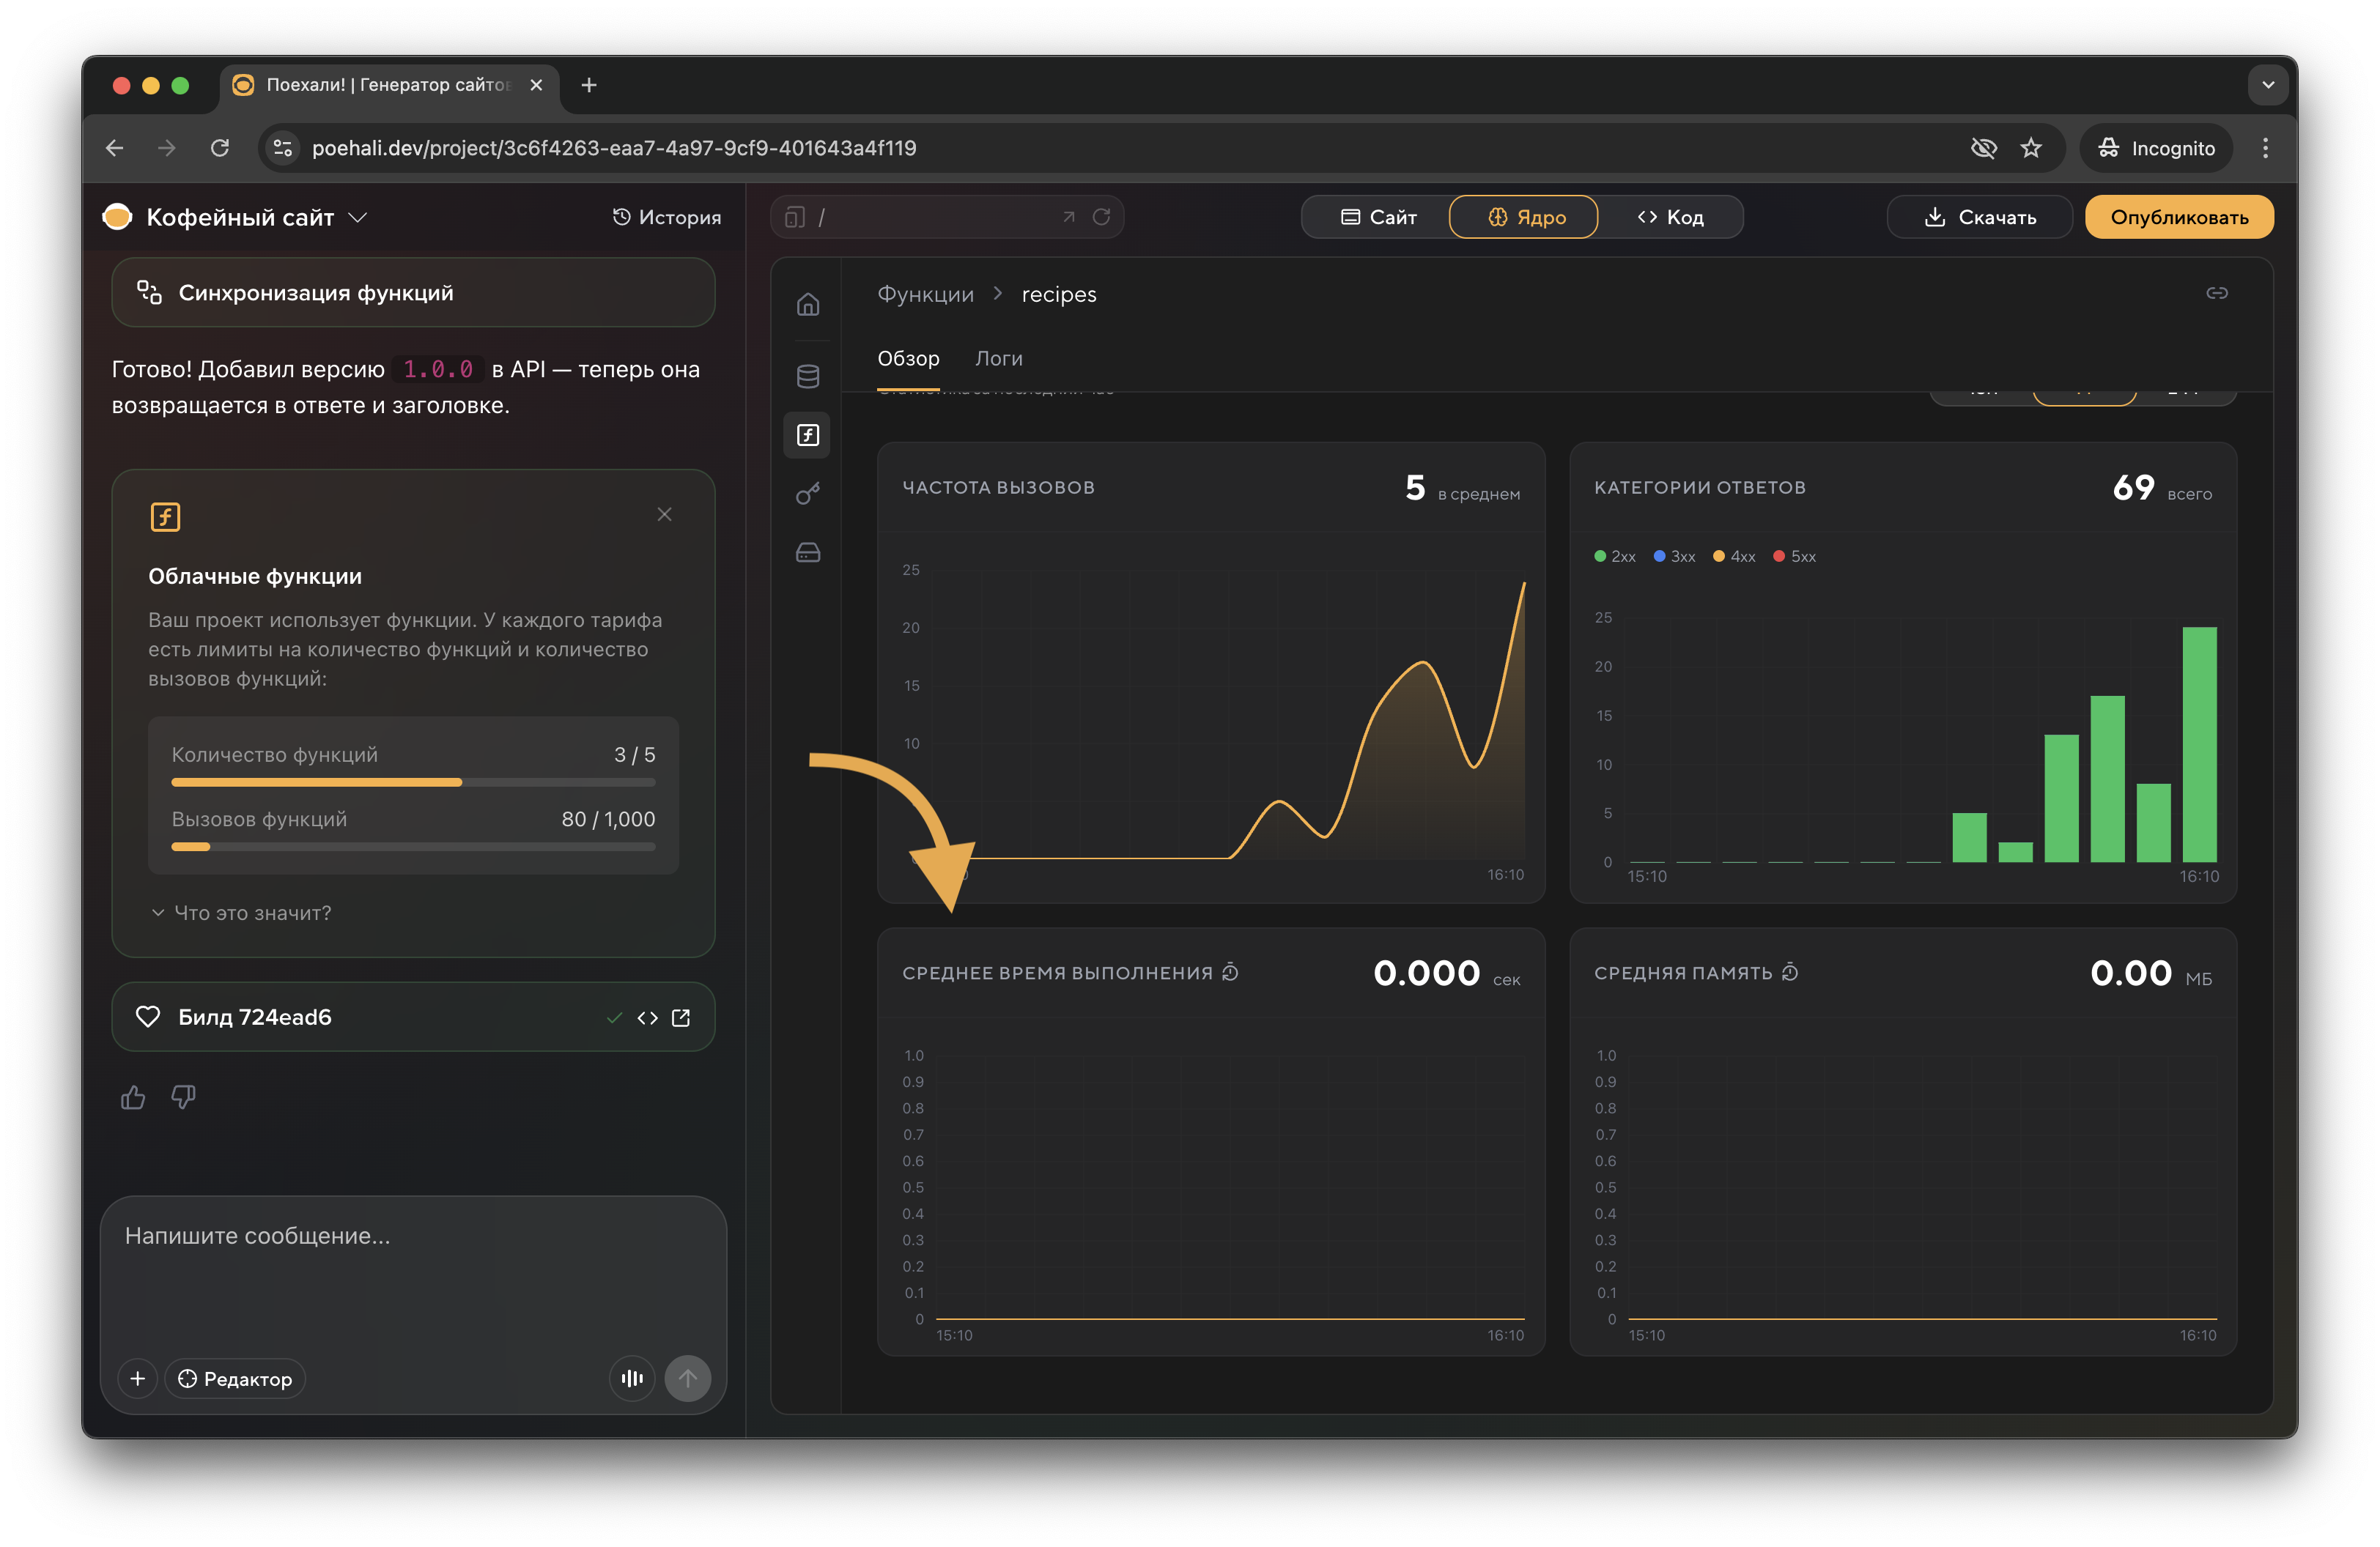Open the secrets key icon
Image resolution: width=2380 pixels, height=1547 pixels.
point(808,494)
